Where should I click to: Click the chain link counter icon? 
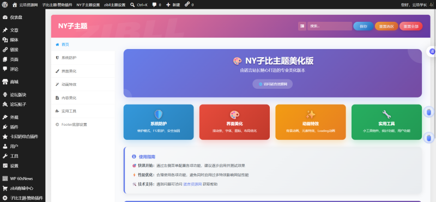pos(187,4)
